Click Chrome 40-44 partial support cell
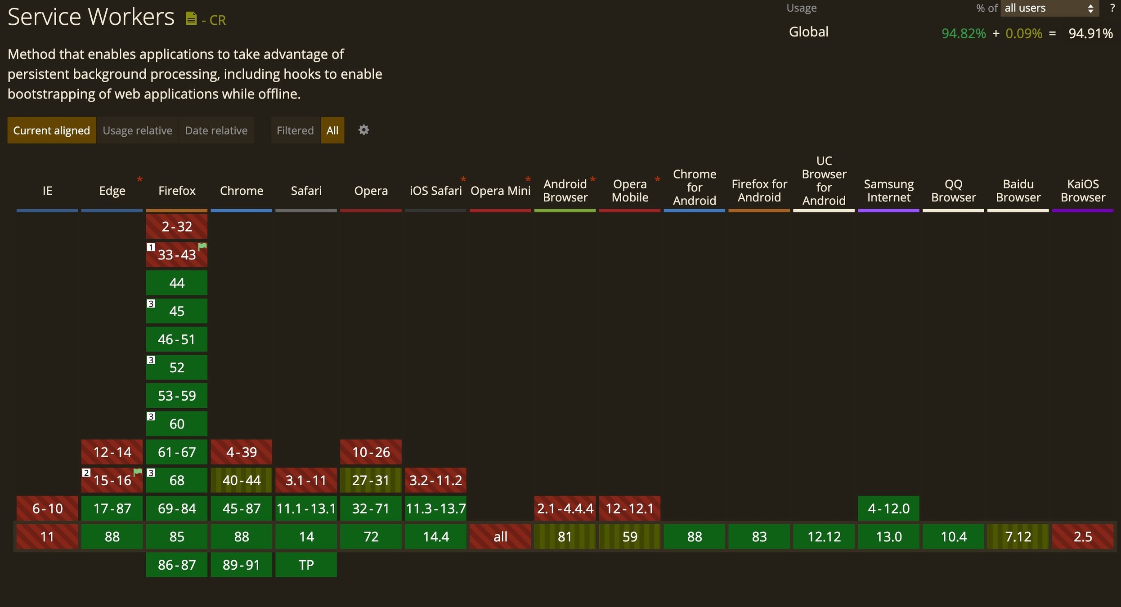 click(241, 480)
